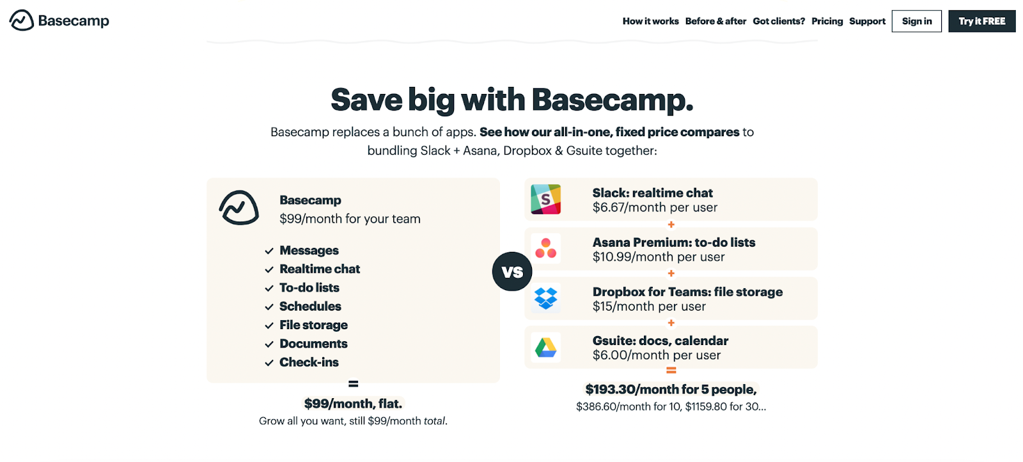
Task: Click the checkmark next to Realtime chat
Action: [x=269, y=270]
